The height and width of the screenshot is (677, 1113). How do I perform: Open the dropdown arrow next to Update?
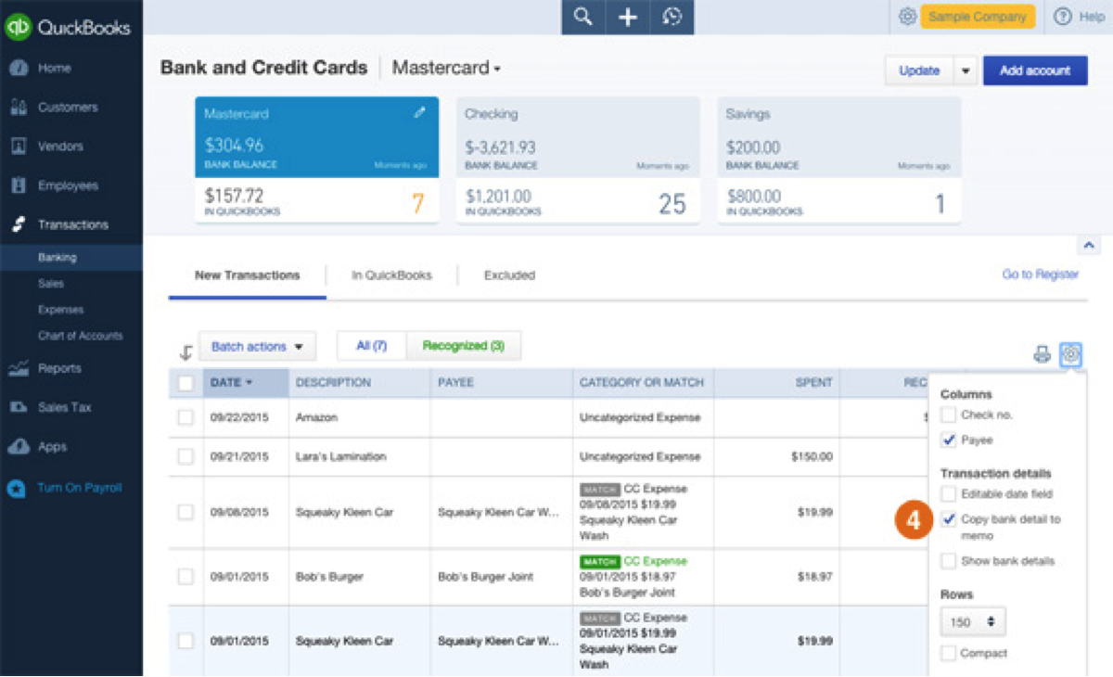point(966,70)
